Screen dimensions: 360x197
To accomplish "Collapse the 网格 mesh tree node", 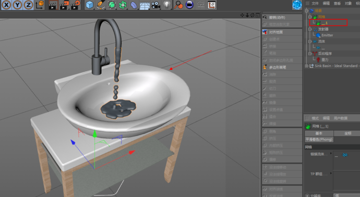I will click(310, 17).
